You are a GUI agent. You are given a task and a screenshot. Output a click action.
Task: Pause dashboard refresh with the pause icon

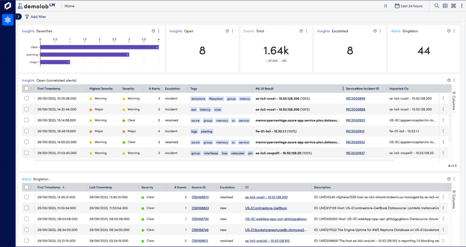click(386, 6)
